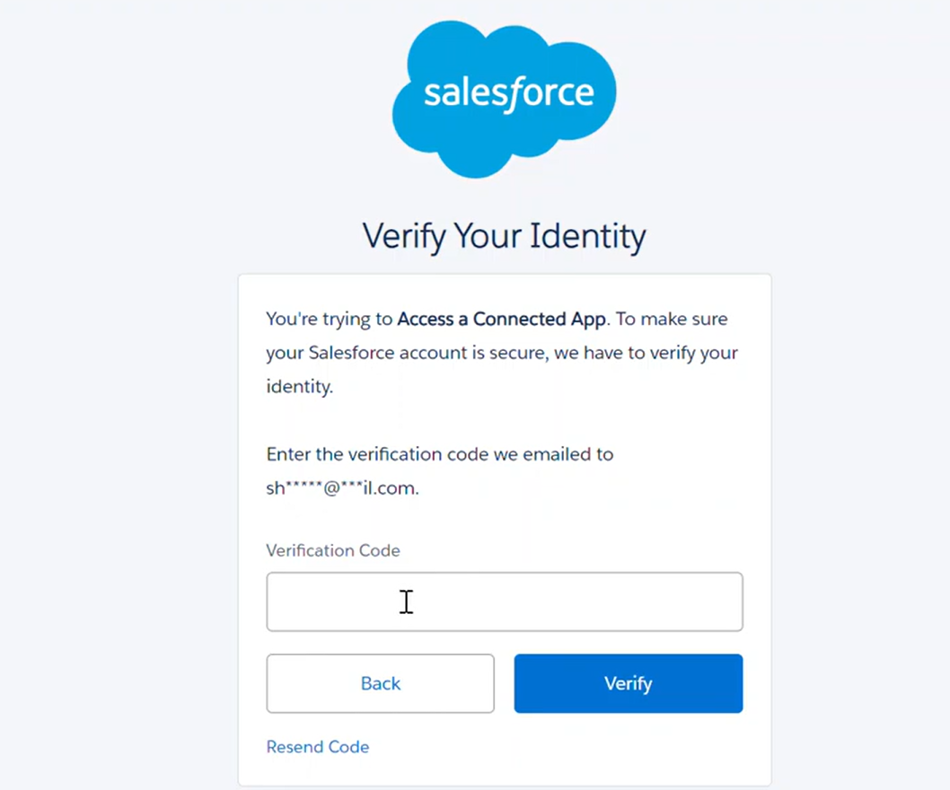The height and width of the screenshot is (790, 950).
Task: Click the I-beam cursor inside the code box
Action: (x=406, y=602)
